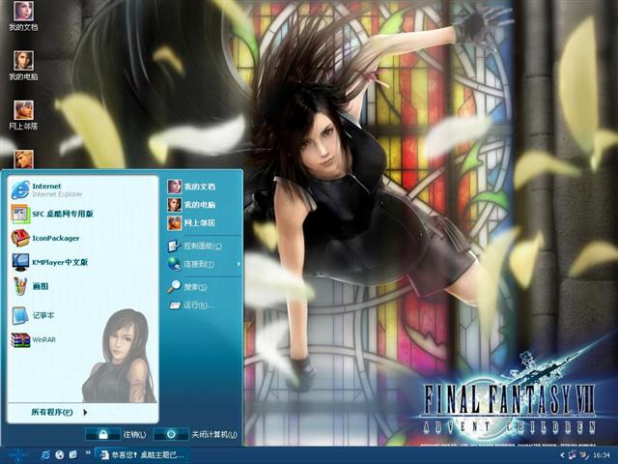Click second quick launch globe icon
This screenshot has width=618, height=464.
tap(60, 455)
